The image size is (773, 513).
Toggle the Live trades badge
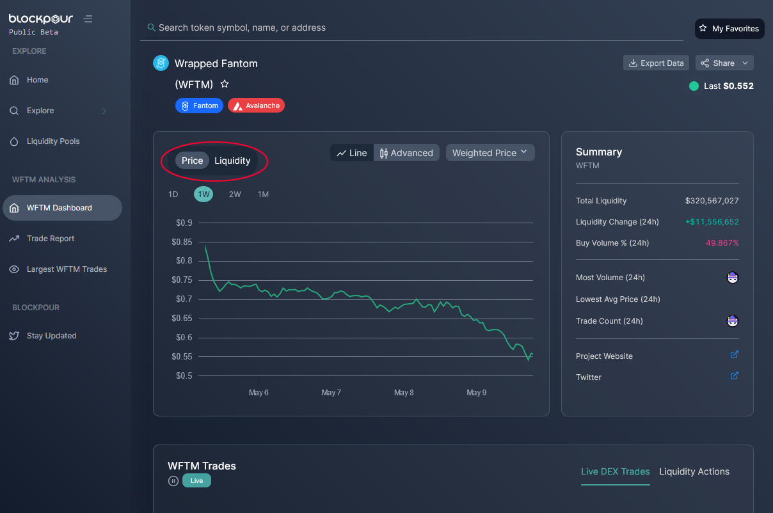[x=196, y=480]
